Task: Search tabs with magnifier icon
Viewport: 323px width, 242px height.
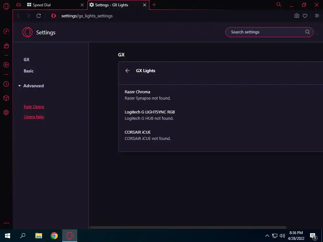Action: tap(279, 4)
